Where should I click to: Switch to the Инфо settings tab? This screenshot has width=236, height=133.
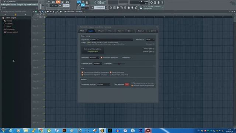pyautogui.click(x=130, y=31)
